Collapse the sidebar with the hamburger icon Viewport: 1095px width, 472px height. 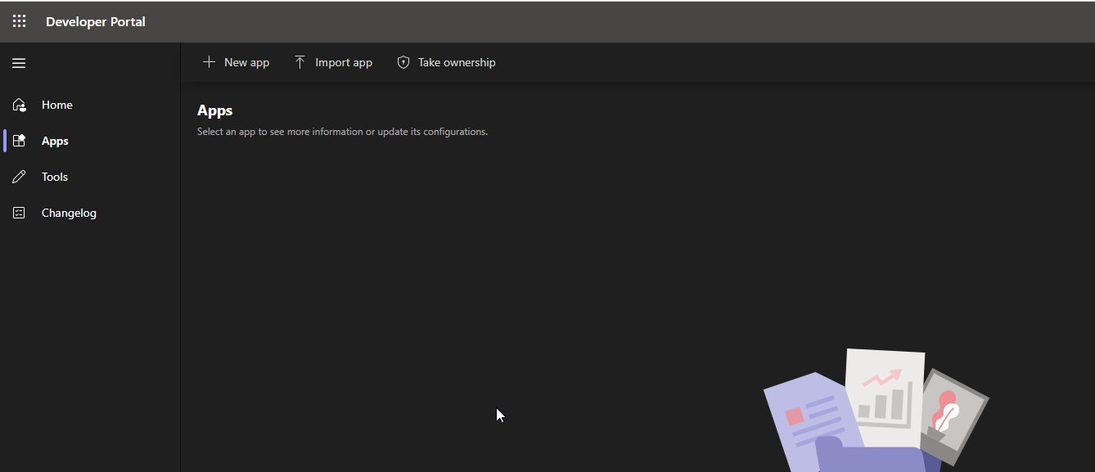click(19, 62)
